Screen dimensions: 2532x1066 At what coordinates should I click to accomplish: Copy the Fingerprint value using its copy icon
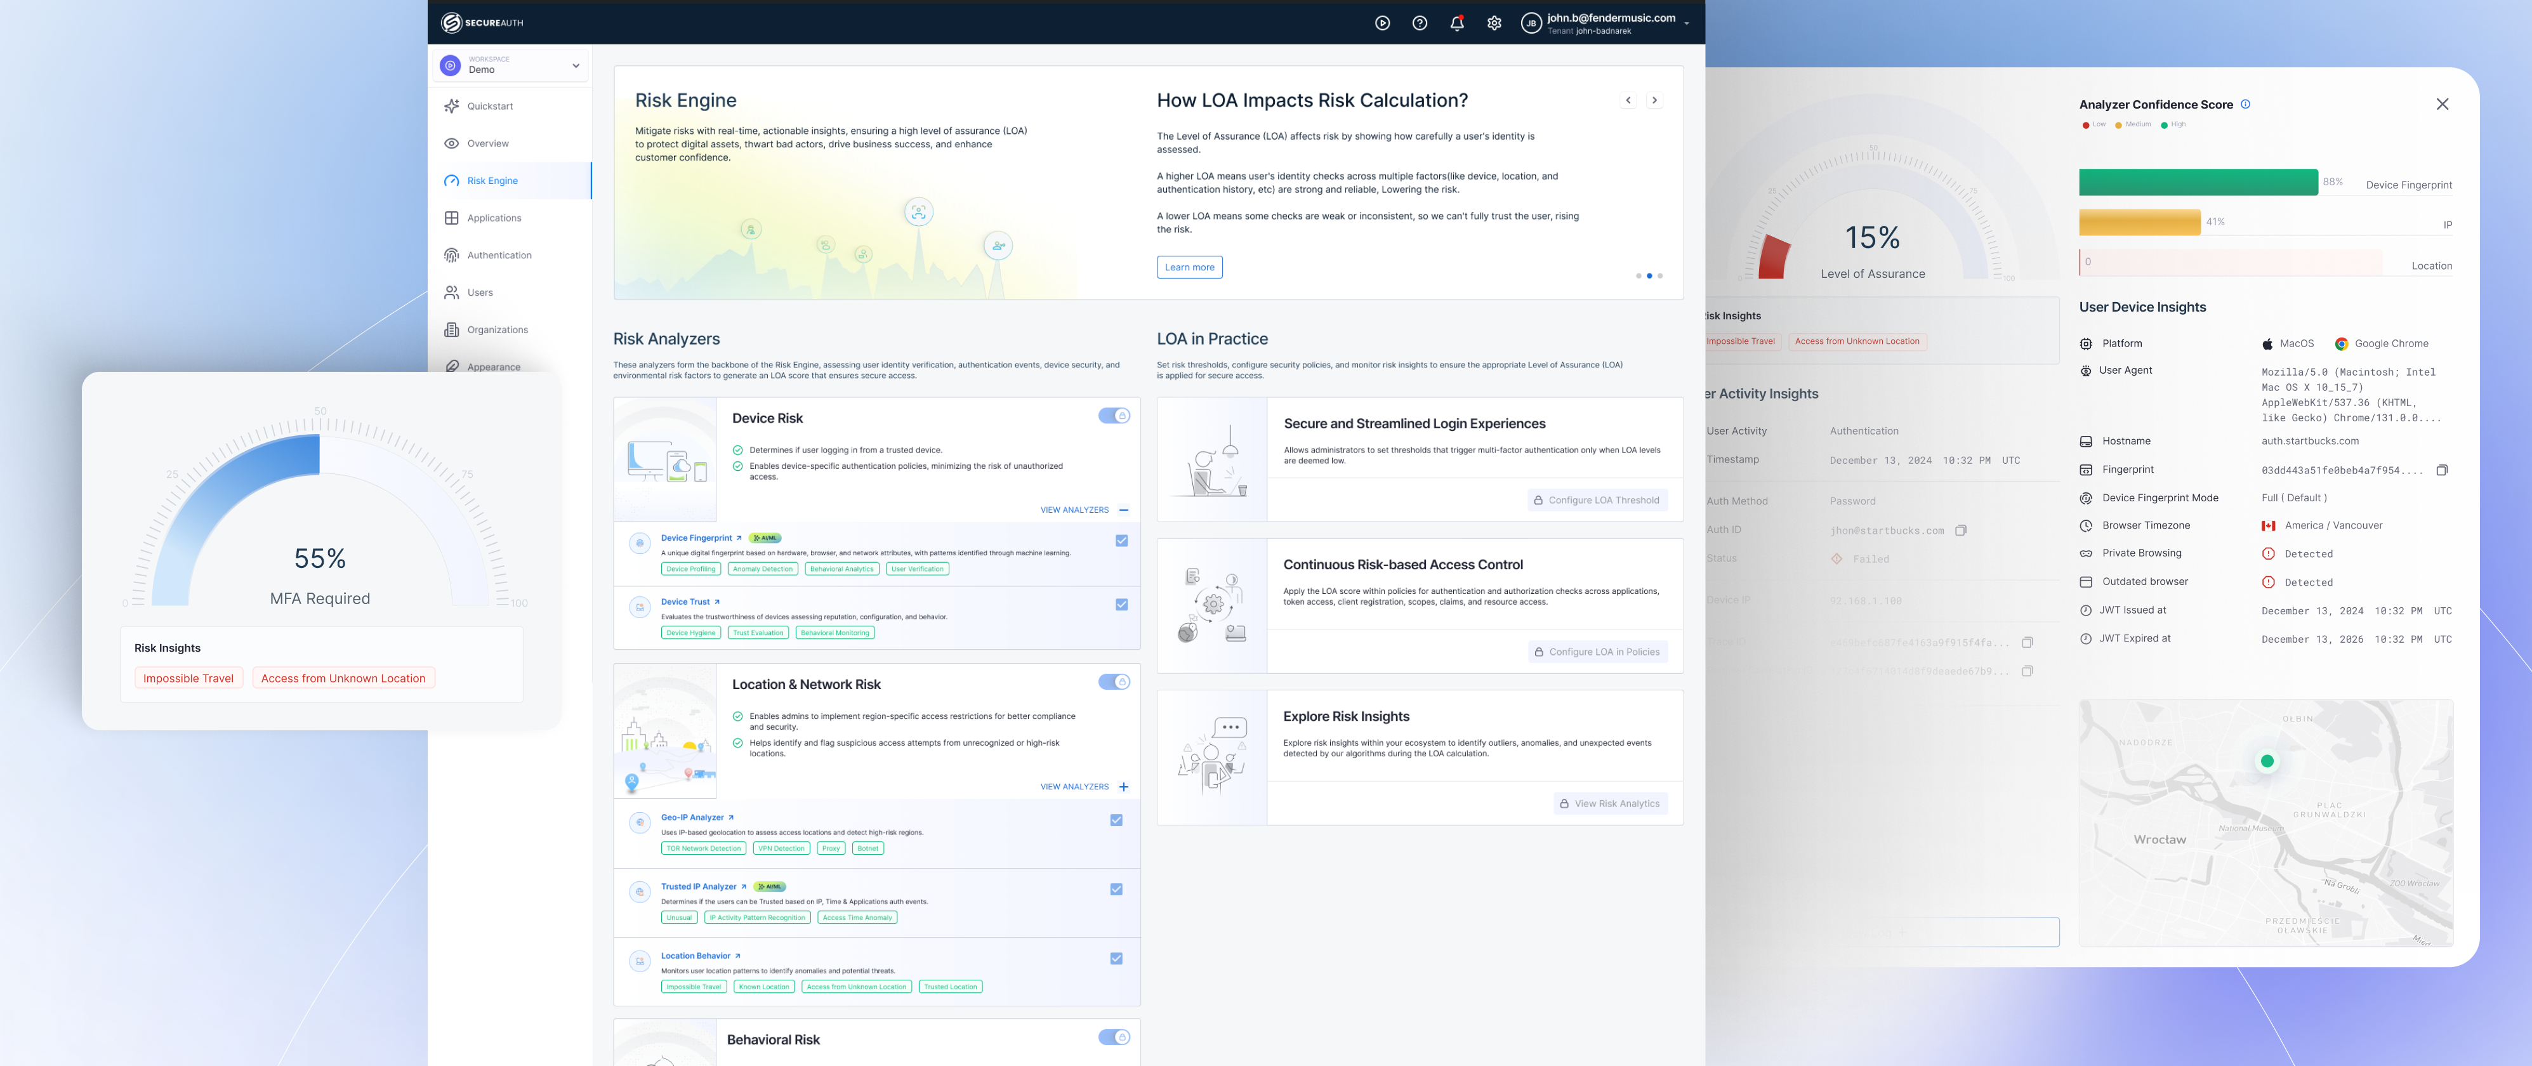pos(2444,470)
